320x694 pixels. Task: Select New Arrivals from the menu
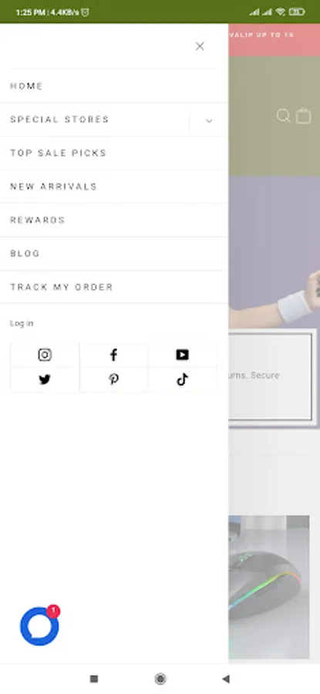53,187
